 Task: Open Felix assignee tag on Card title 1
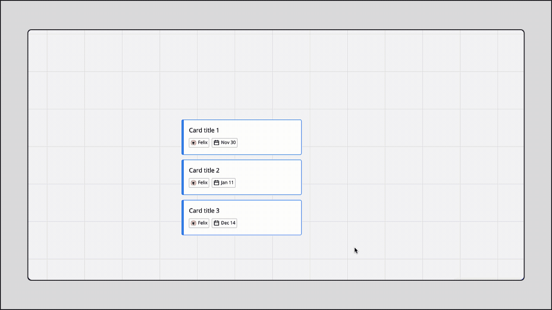pos(199,143)
